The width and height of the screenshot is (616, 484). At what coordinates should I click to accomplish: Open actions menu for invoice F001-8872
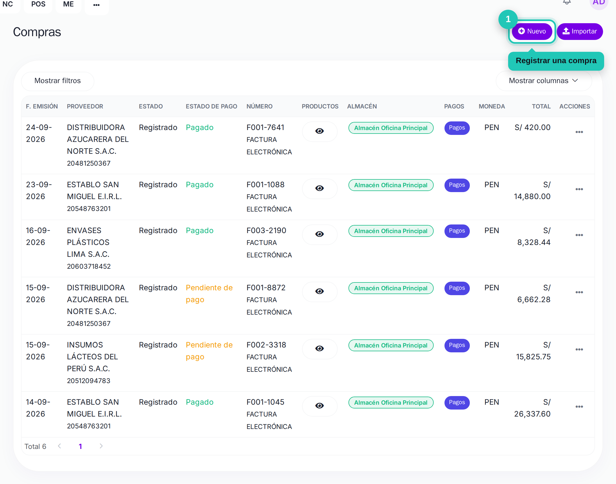click(x=579, y=292)
